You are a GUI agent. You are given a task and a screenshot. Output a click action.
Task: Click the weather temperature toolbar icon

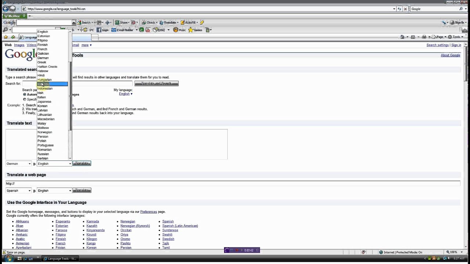coord(89,30)
